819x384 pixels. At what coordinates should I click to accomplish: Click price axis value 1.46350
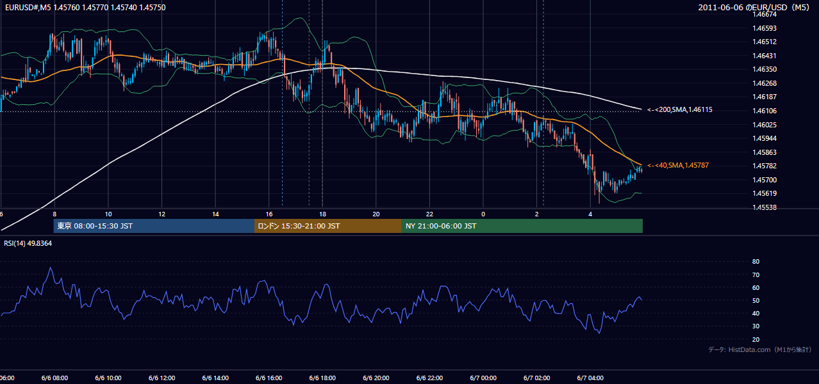[x=765, y=69]
